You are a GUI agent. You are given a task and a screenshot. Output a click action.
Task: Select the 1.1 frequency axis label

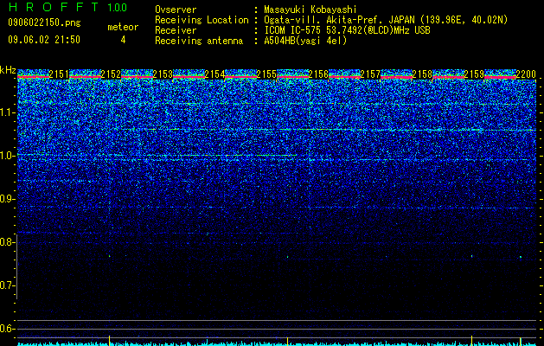point(7,112)
